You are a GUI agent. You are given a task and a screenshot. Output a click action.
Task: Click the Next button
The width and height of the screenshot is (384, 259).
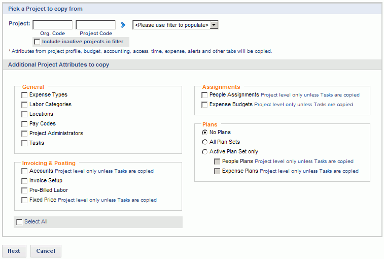point(14,251)
